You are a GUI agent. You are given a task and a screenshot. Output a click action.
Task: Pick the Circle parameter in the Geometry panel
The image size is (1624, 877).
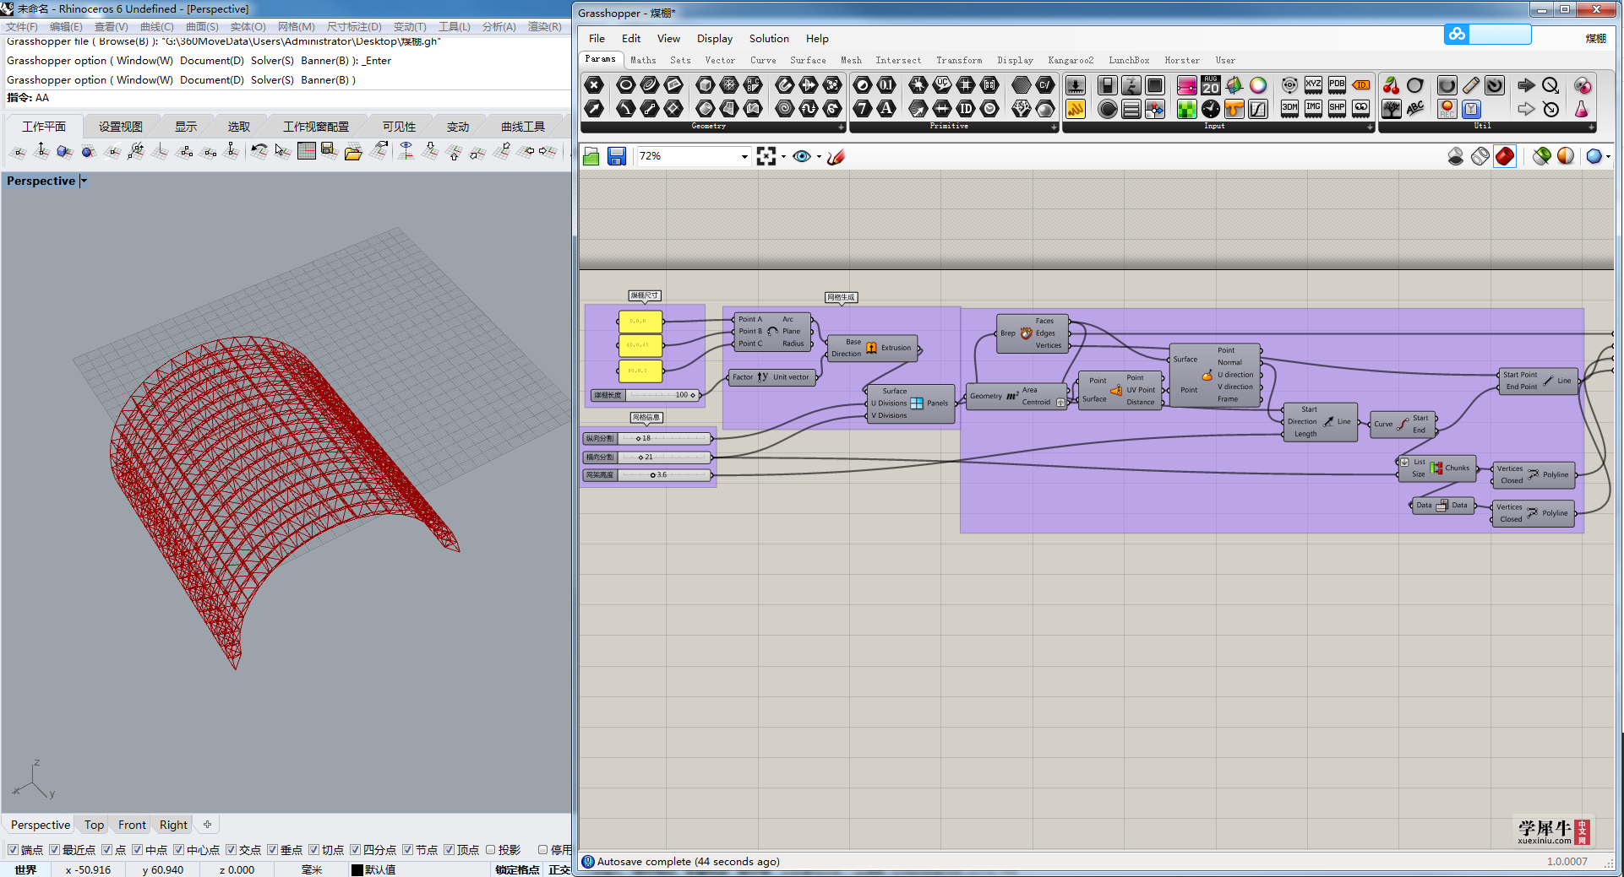click(625, 84)
